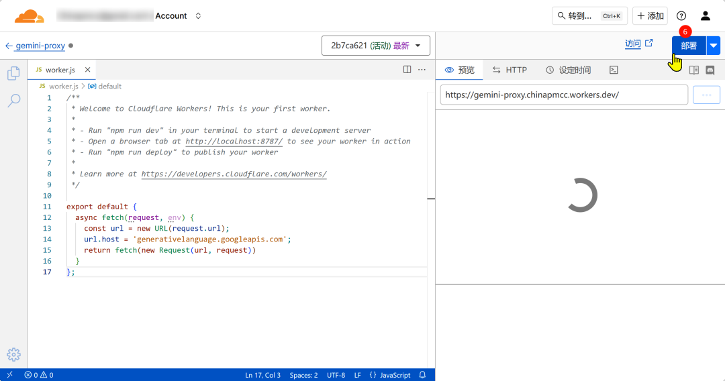The width and height of the screenshot is (725, 381).
Task: Click the notifications bell in status bar
Action: [x=422, y=375]
